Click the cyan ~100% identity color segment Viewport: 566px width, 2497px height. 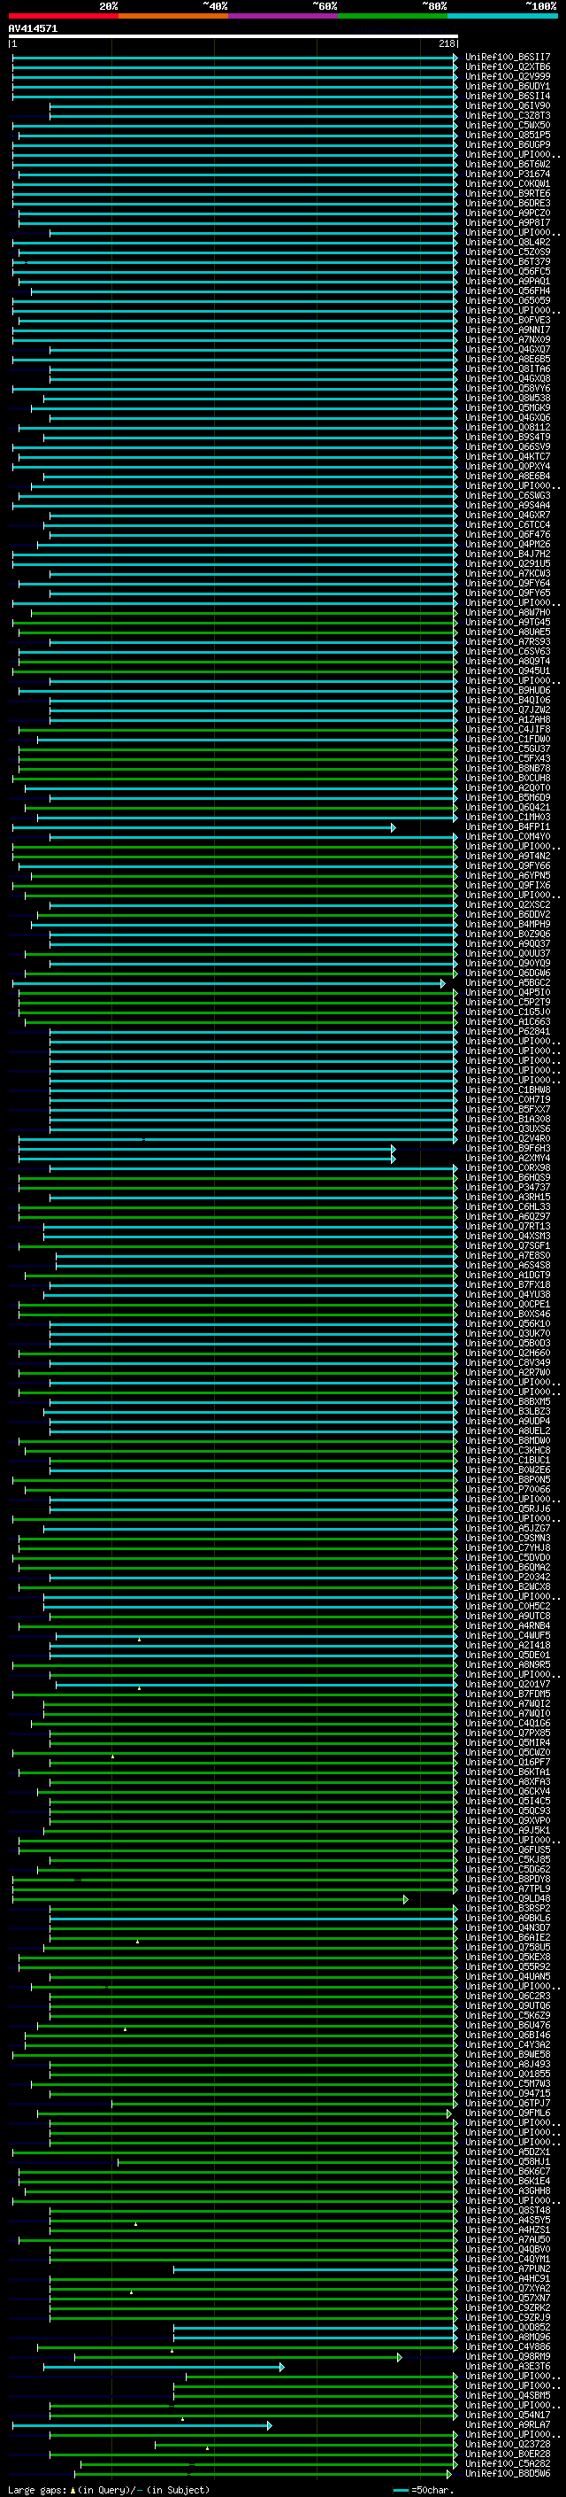[x=502, y=17]
